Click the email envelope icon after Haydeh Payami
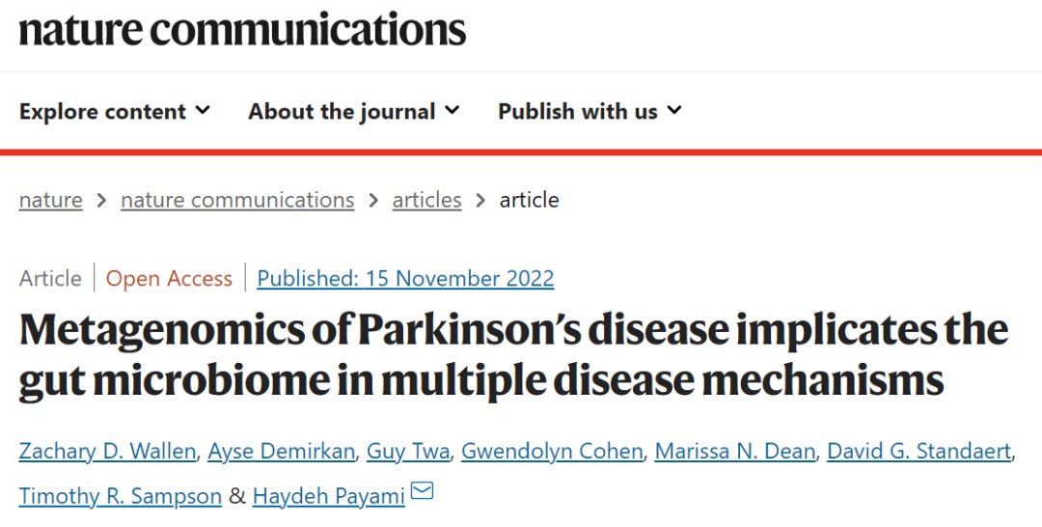 [x=422, y=492]
